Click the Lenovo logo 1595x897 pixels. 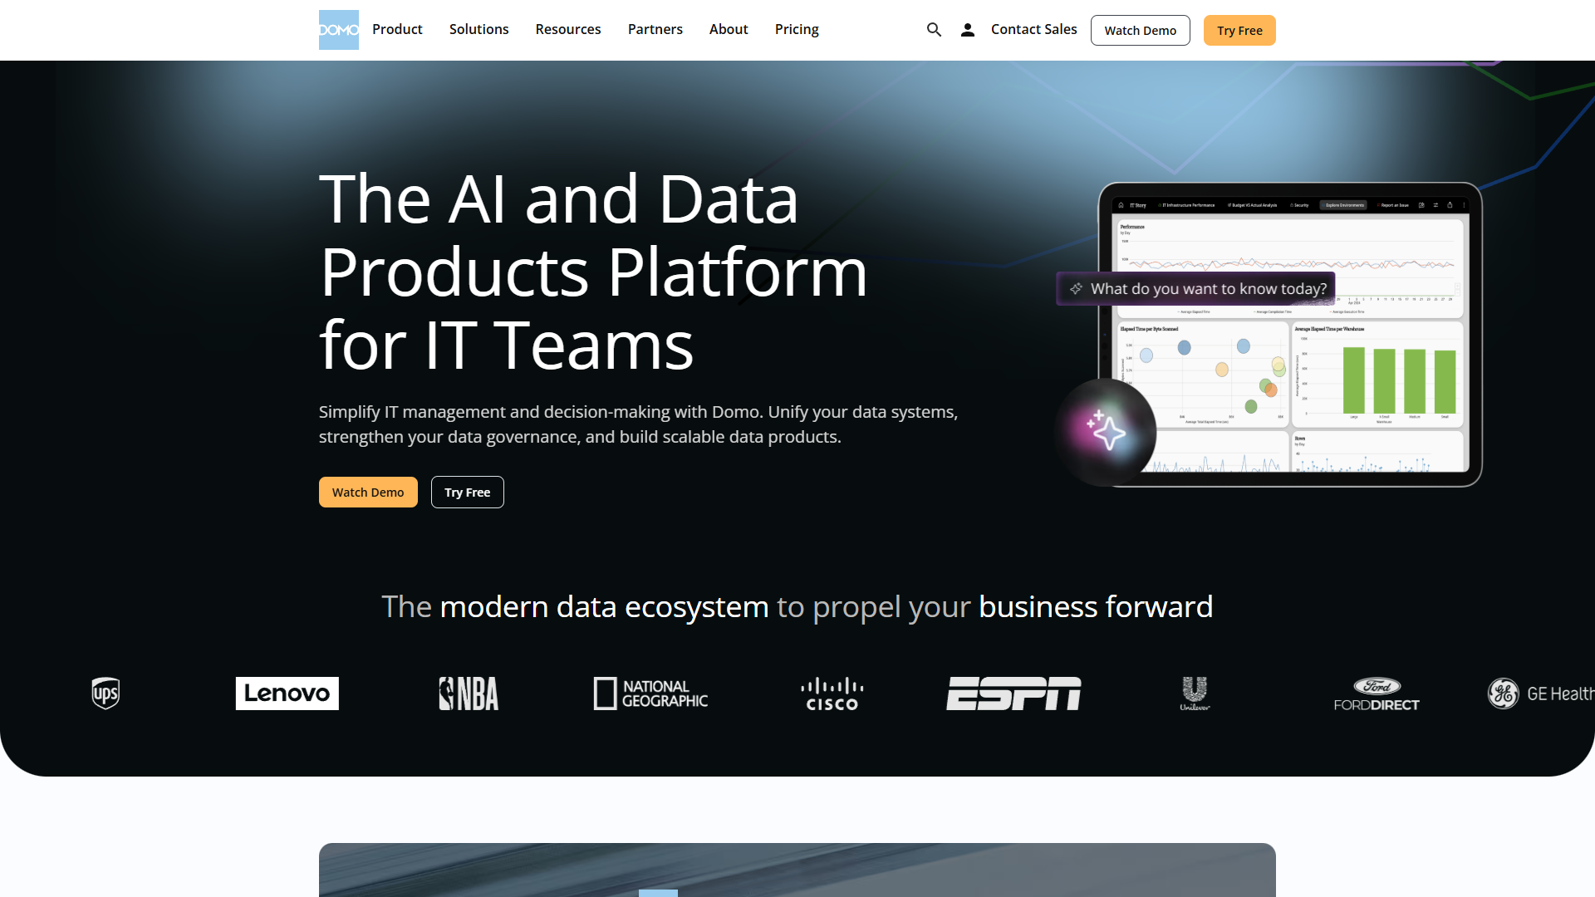(x=287, y=693)
